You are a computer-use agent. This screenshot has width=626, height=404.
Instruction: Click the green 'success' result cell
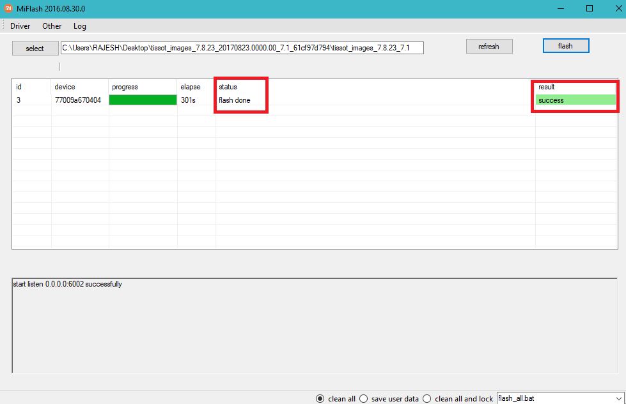(x=575, y=100)
